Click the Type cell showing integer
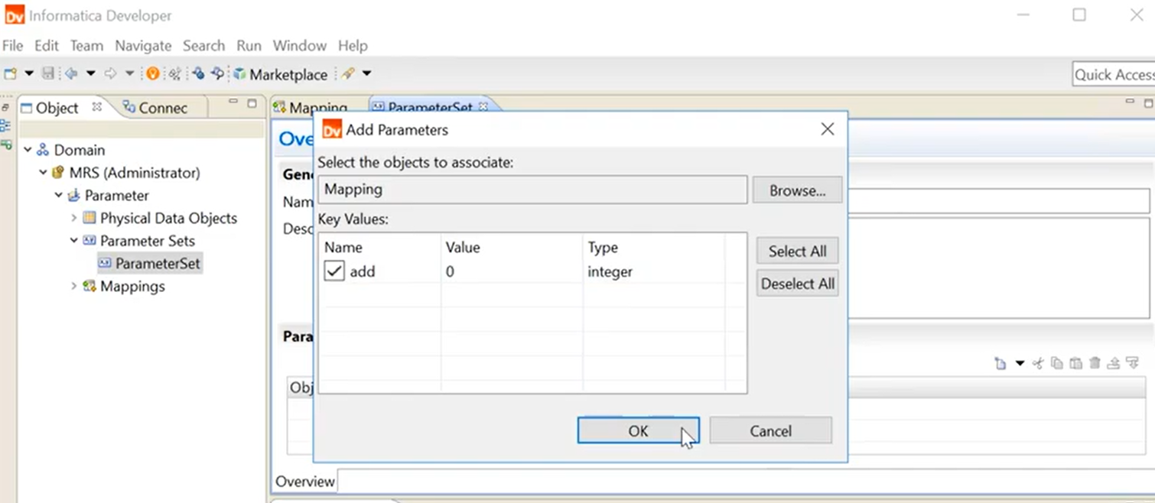 coord(653,271)
